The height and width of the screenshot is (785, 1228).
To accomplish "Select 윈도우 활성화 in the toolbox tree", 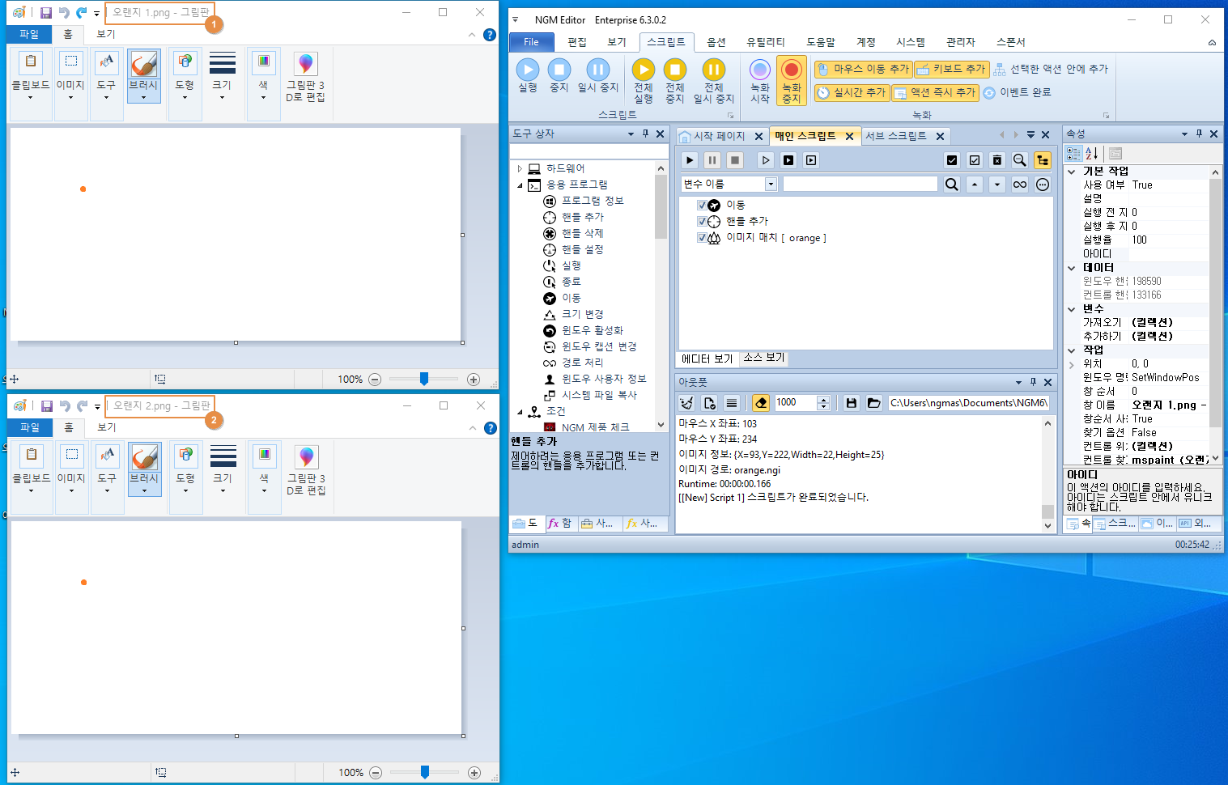I will (x=593, y=330).
